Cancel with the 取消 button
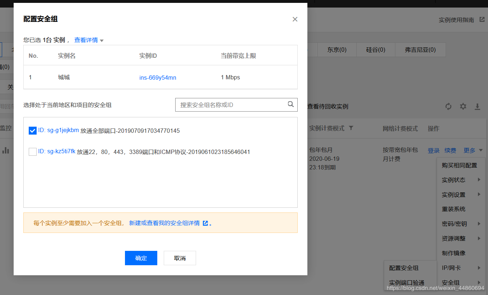This screenshot has height=295, width=488. [x=180, y=258]
